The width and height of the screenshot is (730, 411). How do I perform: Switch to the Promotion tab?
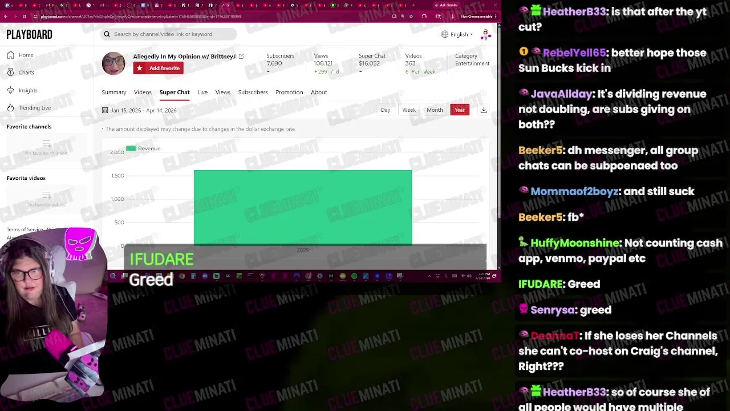pyautogui.click(x=289, y=92)
